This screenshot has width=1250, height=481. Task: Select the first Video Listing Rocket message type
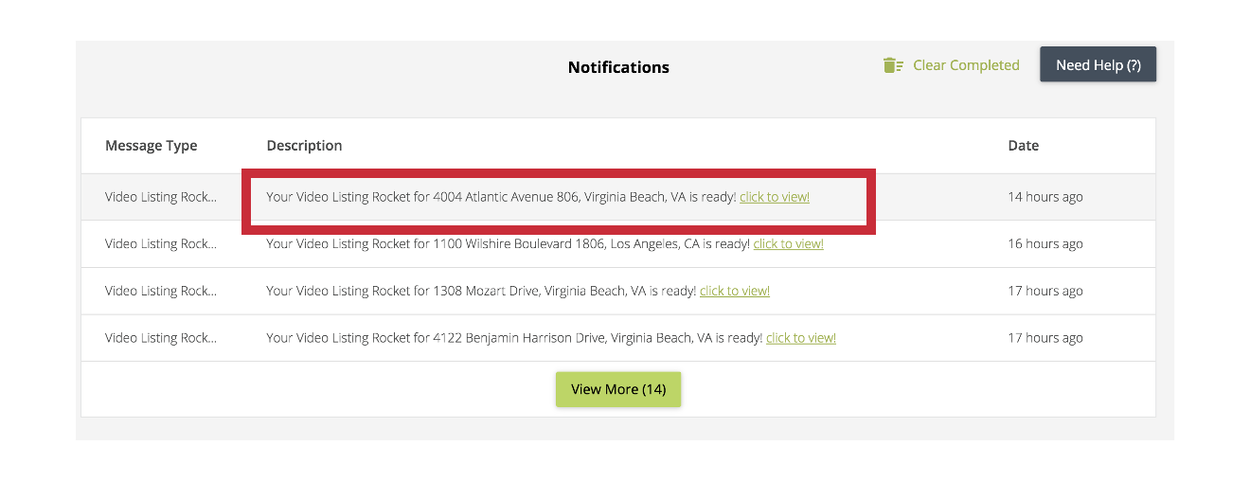[161, 197]
